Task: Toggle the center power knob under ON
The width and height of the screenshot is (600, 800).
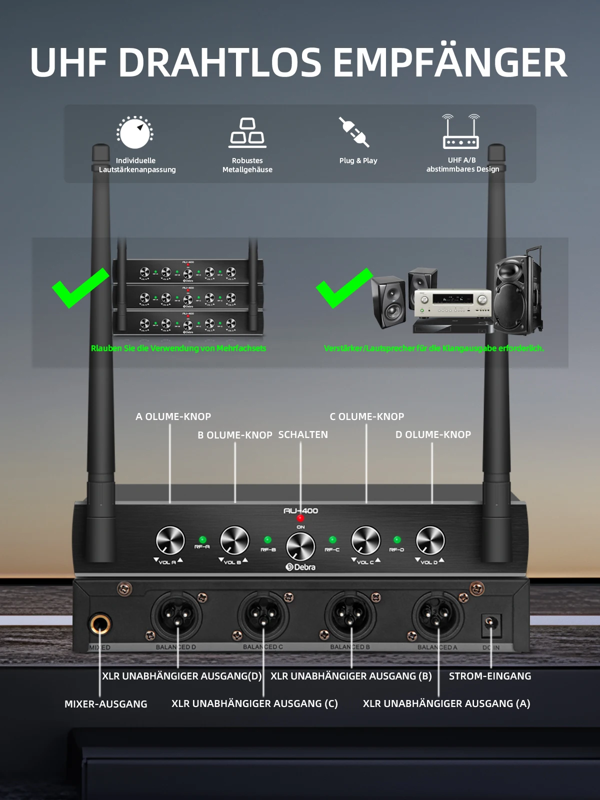Action: tap(300, 546)
